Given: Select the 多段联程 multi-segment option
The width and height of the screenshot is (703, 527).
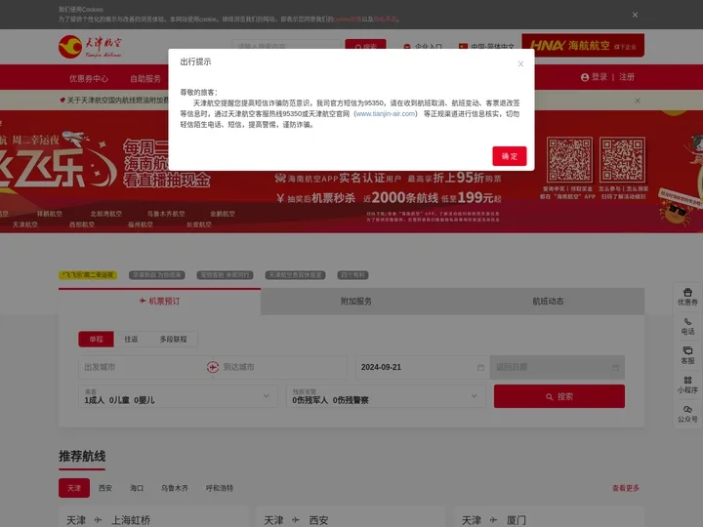Looking at the screenshot, I should (173, 340).
